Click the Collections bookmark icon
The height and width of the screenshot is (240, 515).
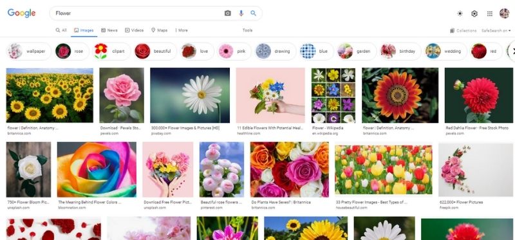click(x=453, y=30)
